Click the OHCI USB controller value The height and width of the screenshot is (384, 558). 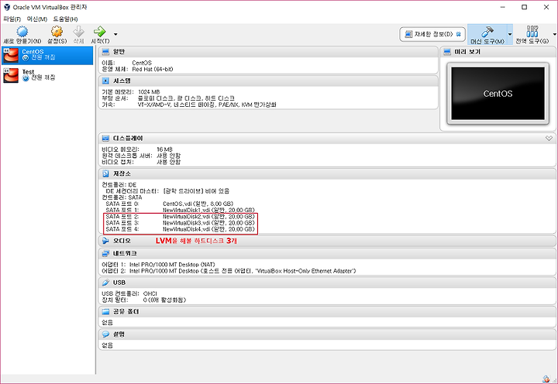point(150,294)
